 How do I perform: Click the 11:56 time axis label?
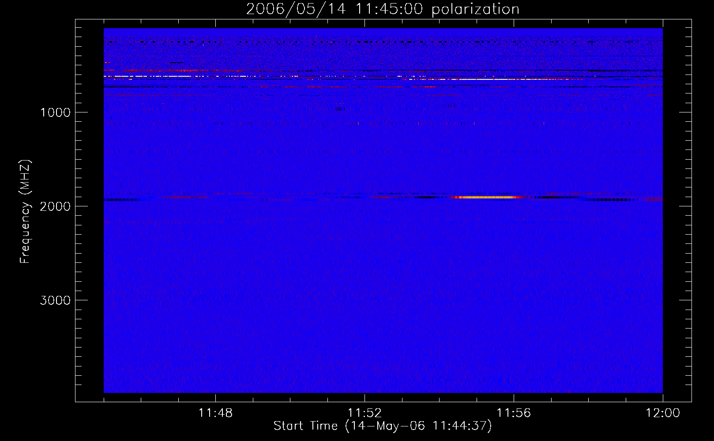point(514,413)
